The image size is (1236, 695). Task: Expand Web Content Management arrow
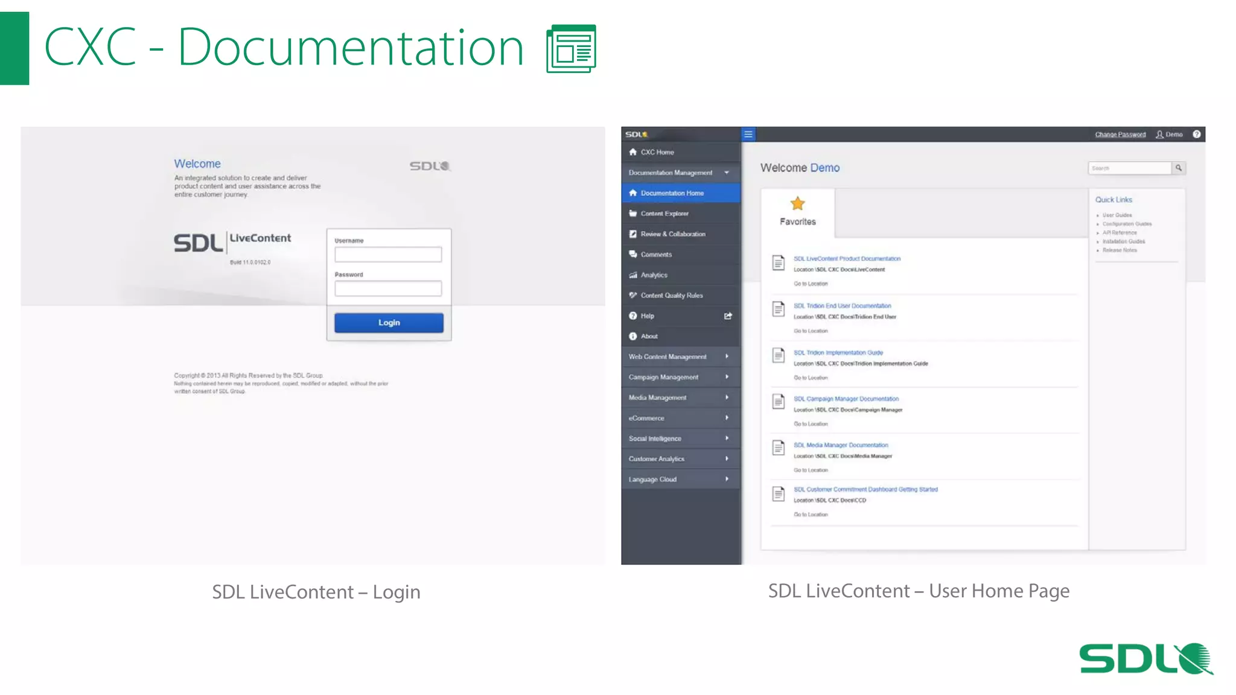[727, 357]
